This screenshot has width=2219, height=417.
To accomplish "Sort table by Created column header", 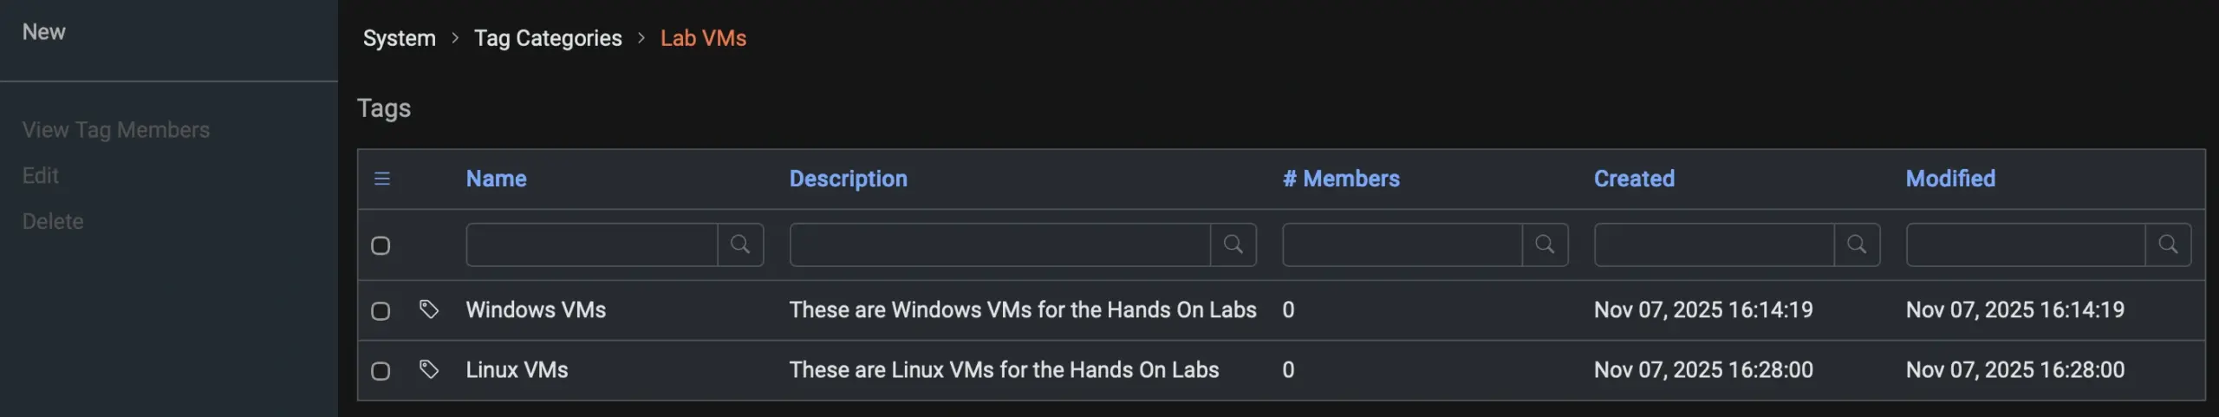I will pyautogui.click(x=1634, y=179).
